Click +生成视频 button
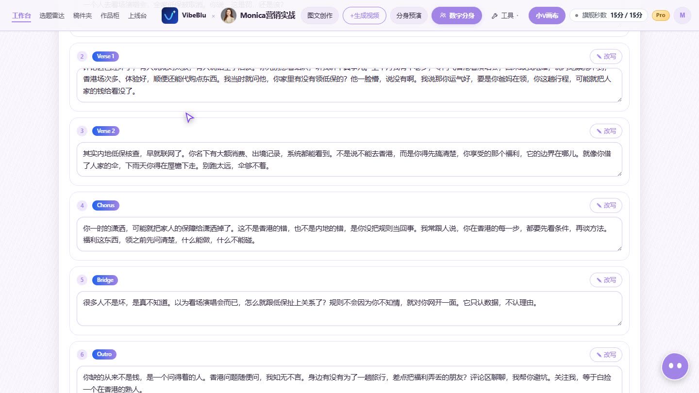Viewport: 699px width, 393px height. point(365,16)
